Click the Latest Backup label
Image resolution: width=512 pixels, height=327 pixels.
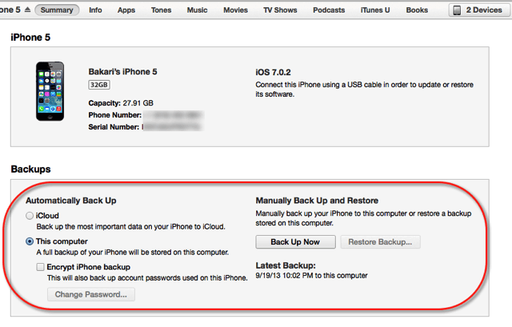pyautogui.click(x=286, y=265)
